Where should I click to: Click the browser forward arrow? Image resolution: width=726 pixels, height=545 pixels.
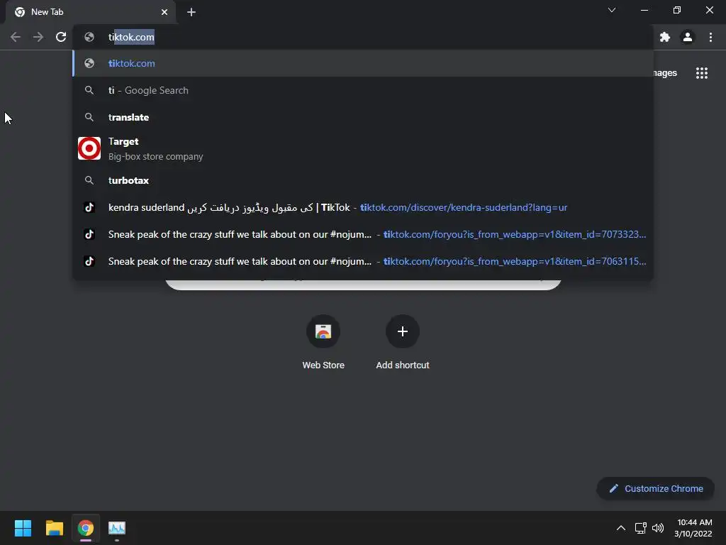pos(38,37)
